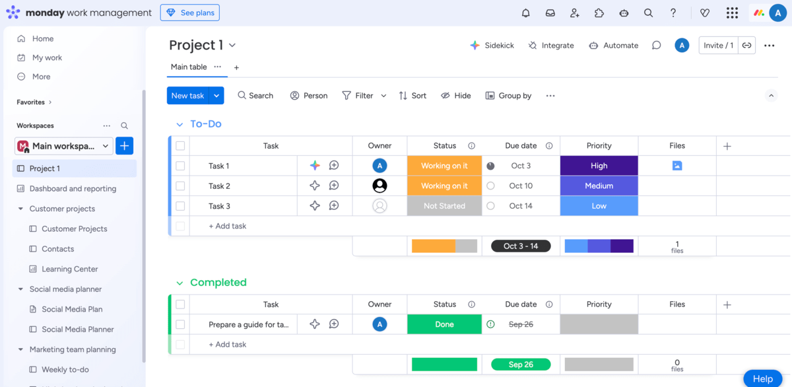Image resolution: width=792 pixels, height=387 pixels.
Task: Click the Automate icon on the board header
Action: (x=593, y=45)
